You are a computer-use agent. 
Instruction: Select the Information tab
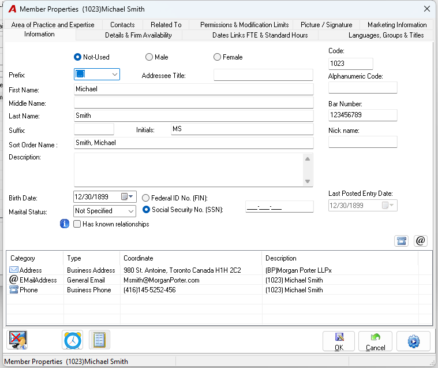39,34
